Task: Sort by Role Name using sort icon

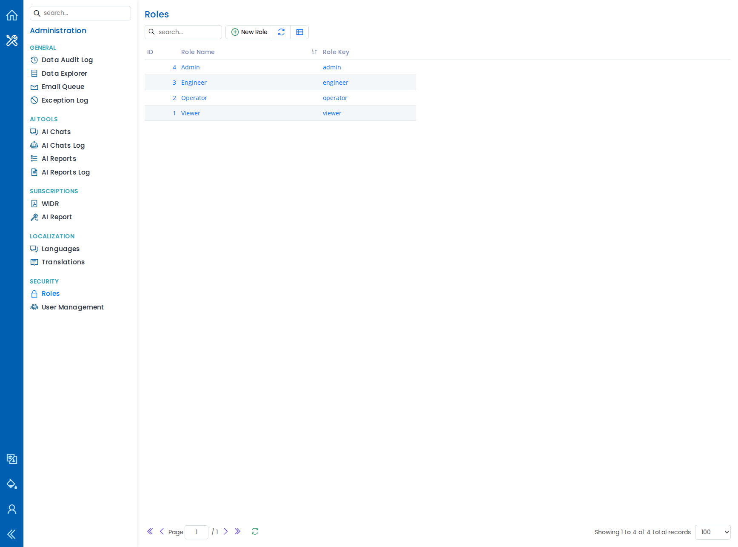Action: 314,52
